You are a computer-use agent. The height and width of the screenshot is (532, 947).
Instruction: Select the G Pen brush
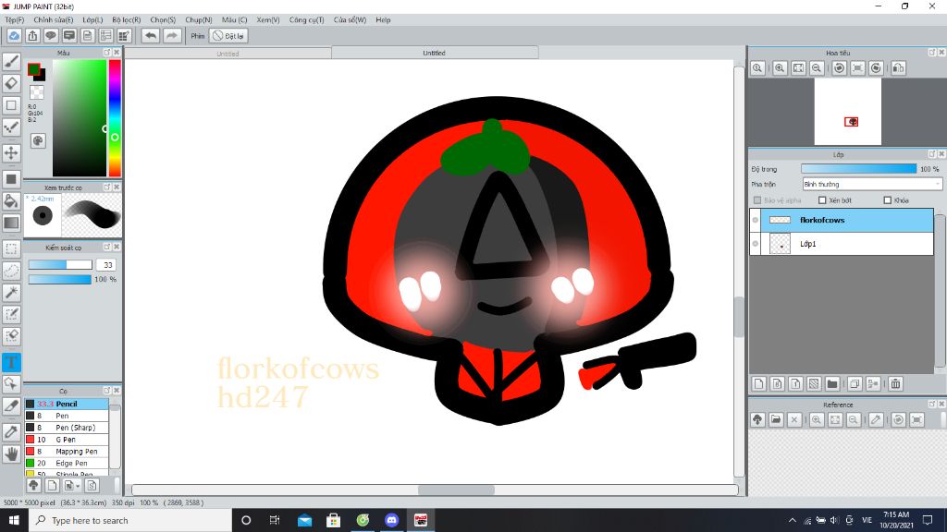point(67,440)
